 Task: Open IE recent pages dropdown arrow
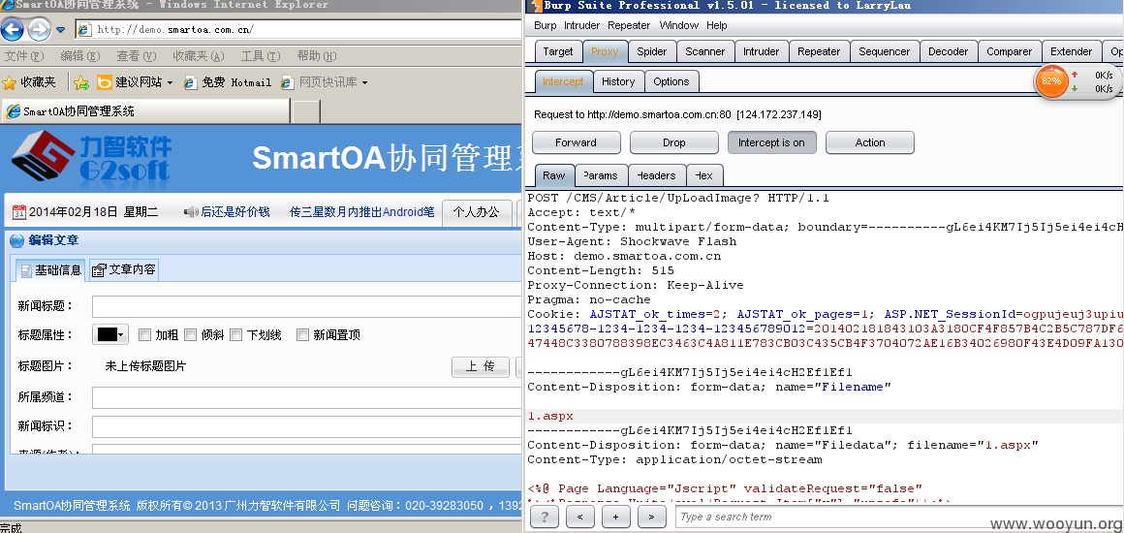[60, 30]
